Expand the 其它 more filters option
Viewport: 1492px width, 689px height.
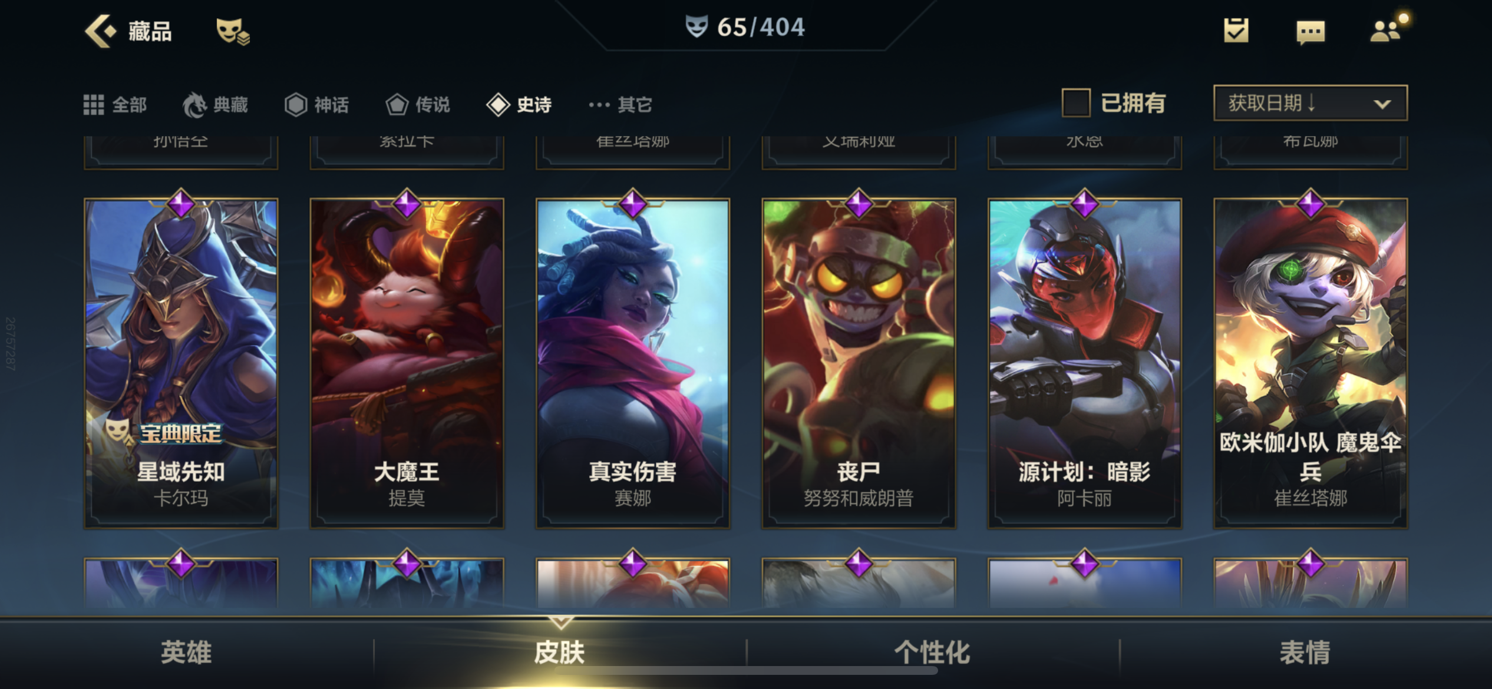click(x=620, y=105)
